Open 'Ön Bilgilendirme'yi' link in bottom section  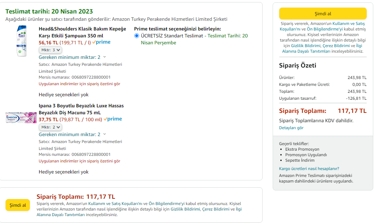pos(167,204)
